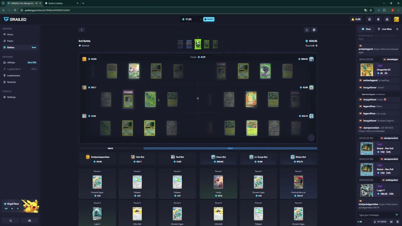Screen dimensions: 402x226
Task: Click the crossed-swords icon at battle center
Action: click(198, 99)
